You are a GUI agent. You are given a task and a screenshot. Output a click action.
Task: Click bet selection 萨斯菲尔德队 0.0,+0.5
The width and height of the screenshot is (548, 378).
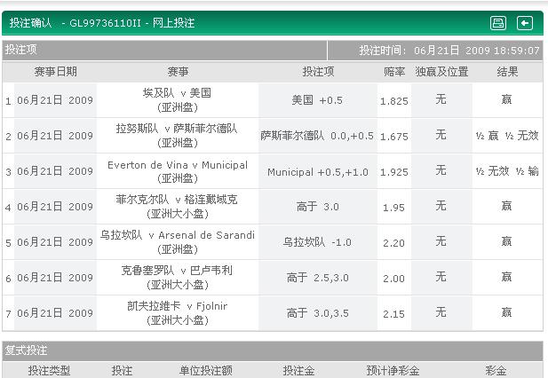point(317,136)
